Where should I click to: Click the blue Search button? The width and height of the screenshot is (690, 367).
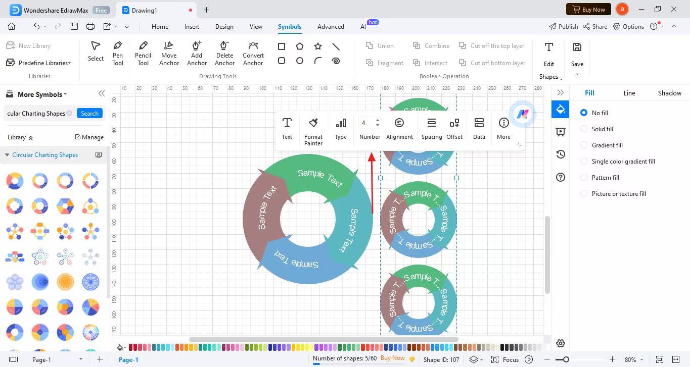tap(89, 113)
